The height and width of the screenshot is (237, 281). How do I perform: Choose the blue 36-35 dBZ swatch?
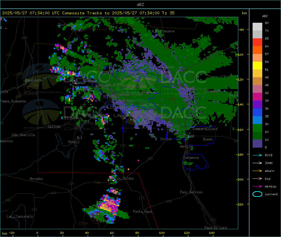coord(257,112)
